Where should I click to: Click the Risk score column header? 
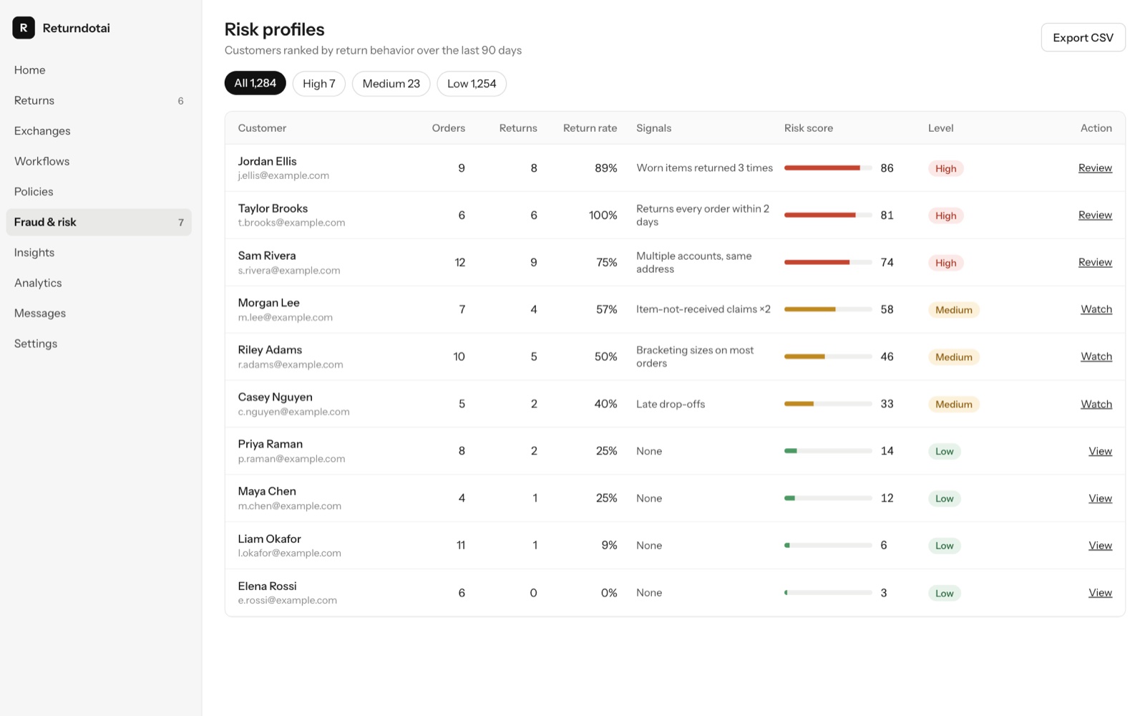(x=809, y=128)
